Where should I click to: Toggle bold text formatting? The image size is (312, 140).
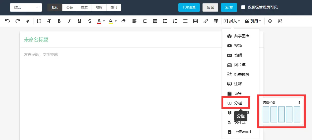click(x=59, y=21)
